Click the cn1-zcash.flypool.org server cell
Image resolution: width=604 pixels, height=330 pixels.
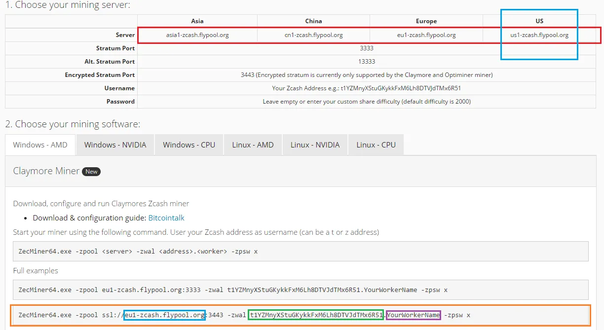pos(313,35)
